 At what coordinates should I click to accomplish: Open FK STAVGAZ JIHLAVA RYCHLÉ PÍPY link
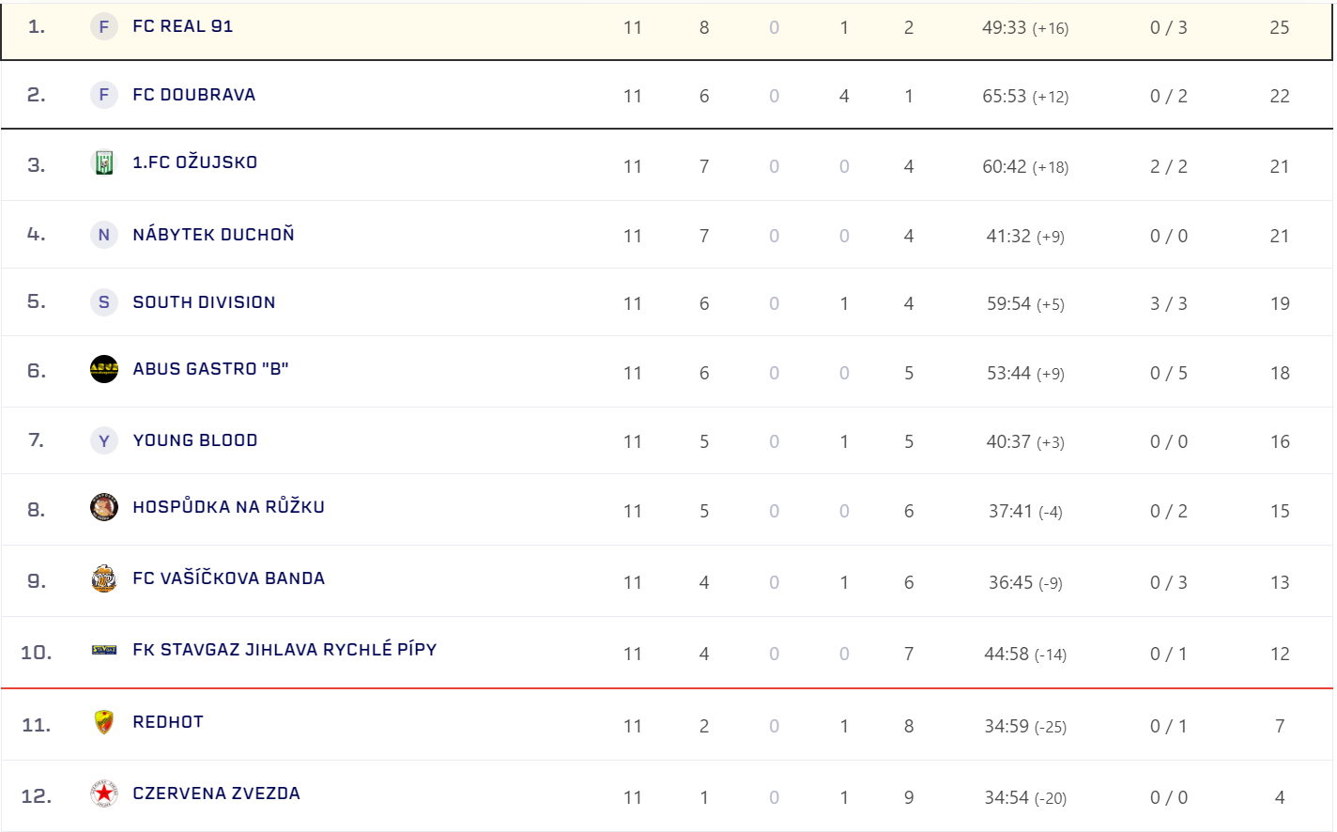click(284, 650)
